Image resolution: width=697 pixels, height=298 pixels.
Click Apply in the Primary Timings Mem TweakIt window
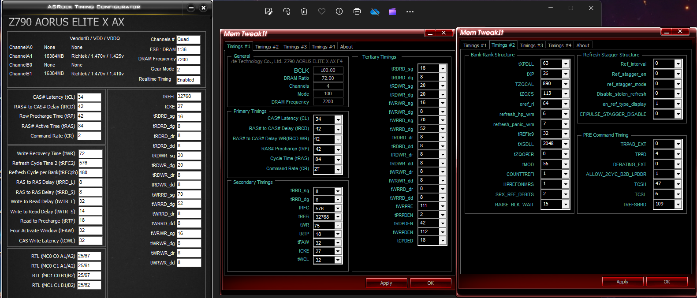coord(386,283)
